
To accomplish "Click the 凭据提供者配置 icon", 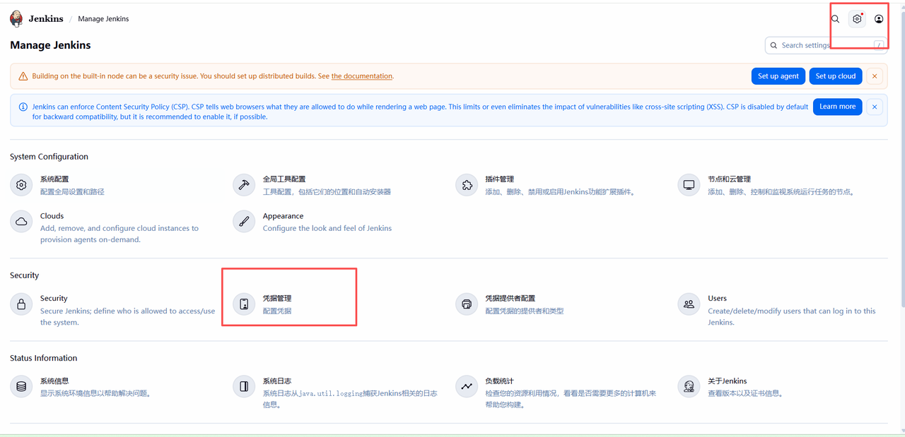I will (x=467, y=304).
